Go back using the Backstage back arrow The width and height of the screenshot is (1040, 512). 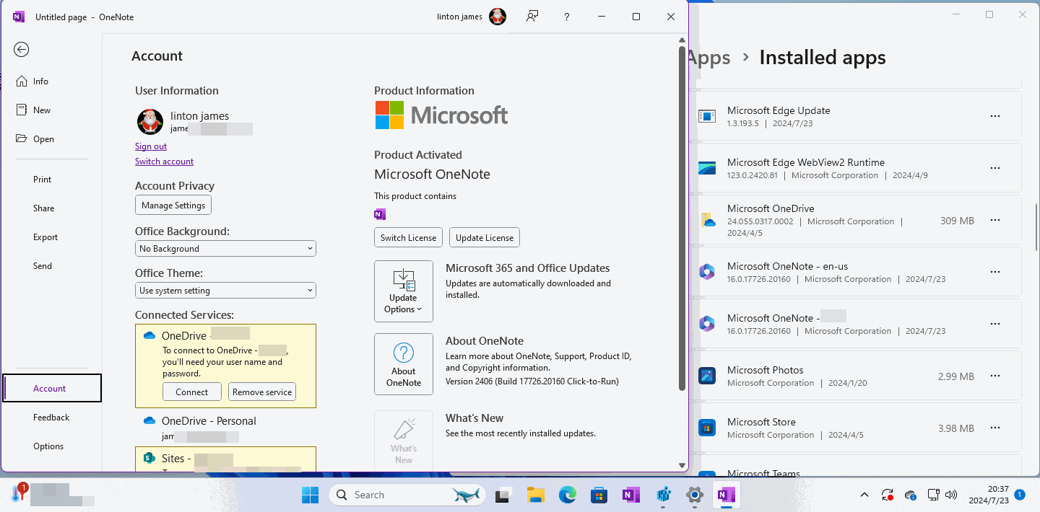tap(21, 49)
